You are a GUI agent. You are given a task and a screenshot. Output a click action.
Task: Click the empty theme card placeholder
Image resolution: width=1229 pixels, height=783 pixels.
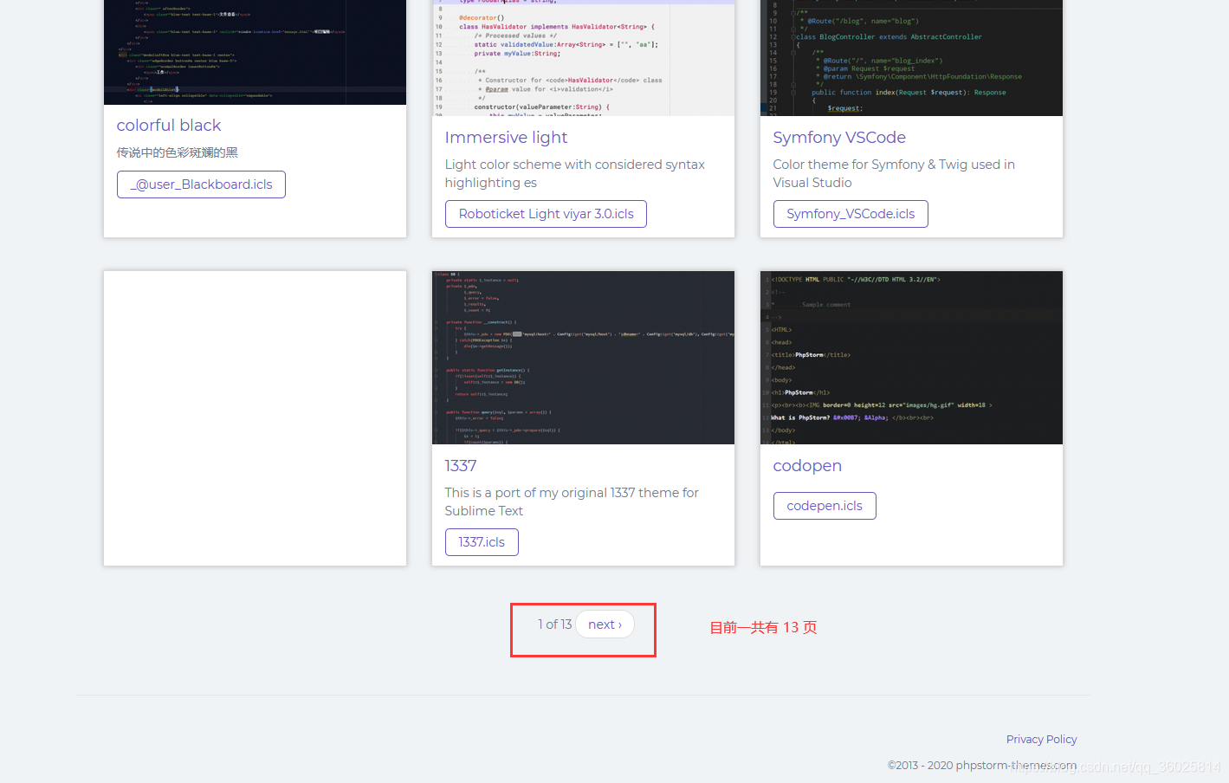pos(254,417)
